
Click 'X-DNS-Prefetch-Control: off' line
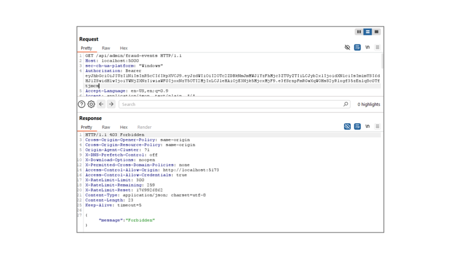coord(121,155)
